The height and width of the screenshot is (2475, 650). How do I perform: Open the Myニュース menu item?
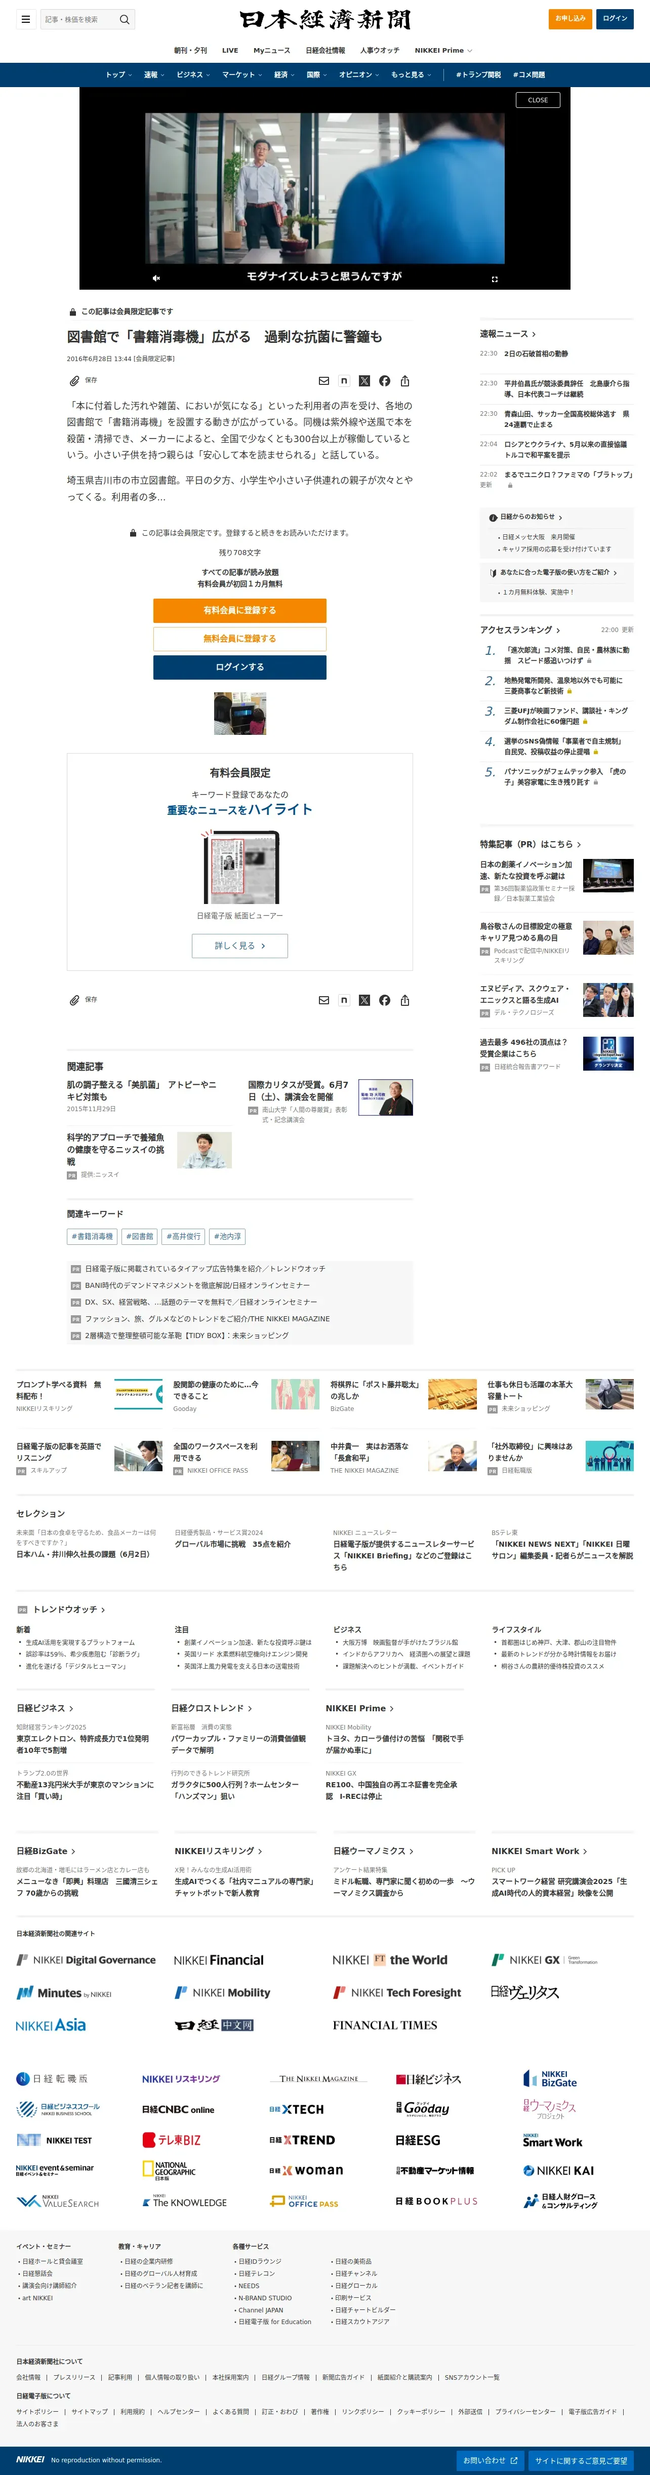click(x=272, y=50)
